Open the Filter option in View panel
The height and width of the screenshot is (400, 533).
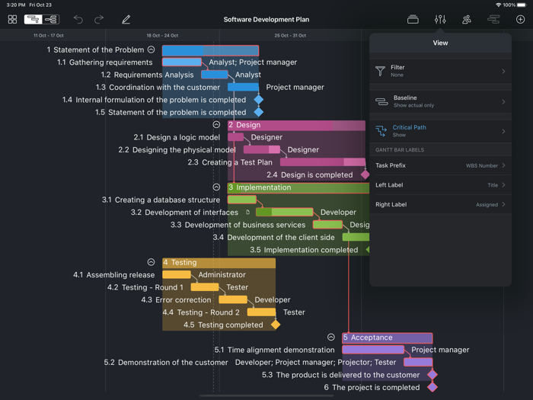440,71
